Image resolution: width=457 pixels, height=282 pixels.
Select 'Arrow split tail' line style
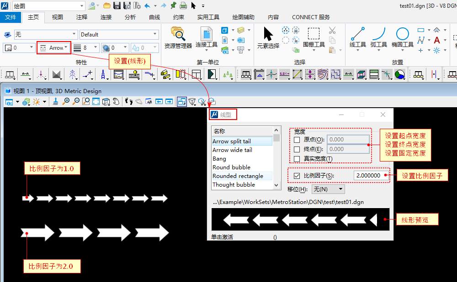pos(242,141)
